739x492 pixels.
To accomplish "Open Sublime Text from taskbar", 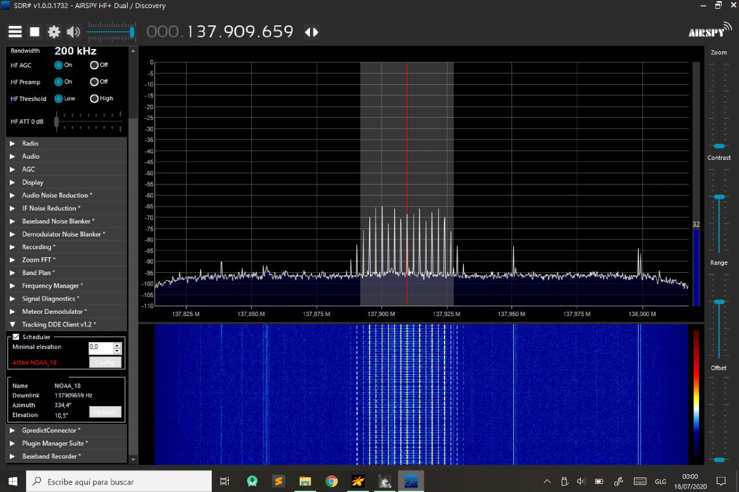I will [278, 481].
